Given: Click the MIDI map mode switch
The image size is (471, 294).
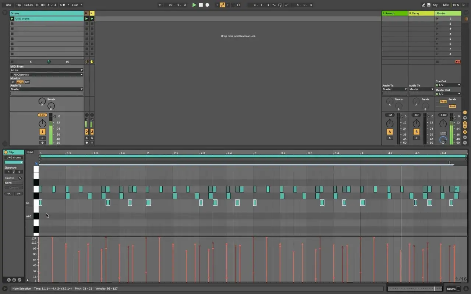Looking at the screenshot, I should pos(446,5).
